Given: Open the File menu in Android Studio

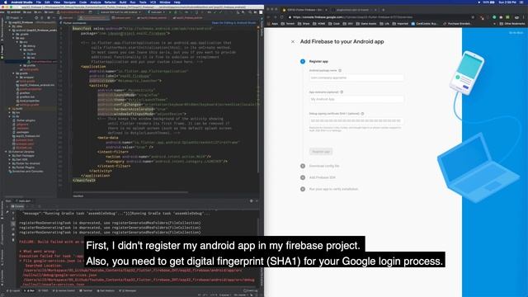Looking at the screenshot, I should tap(39, 2).
